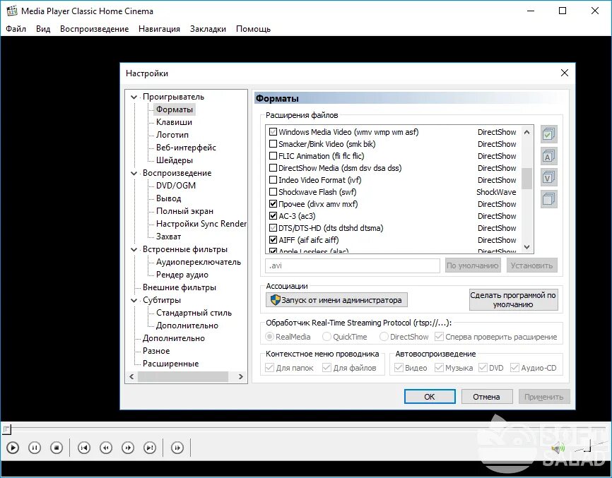Click the select all formats icon
Viewport: 612px width, 478px height.
pos(548,134)
